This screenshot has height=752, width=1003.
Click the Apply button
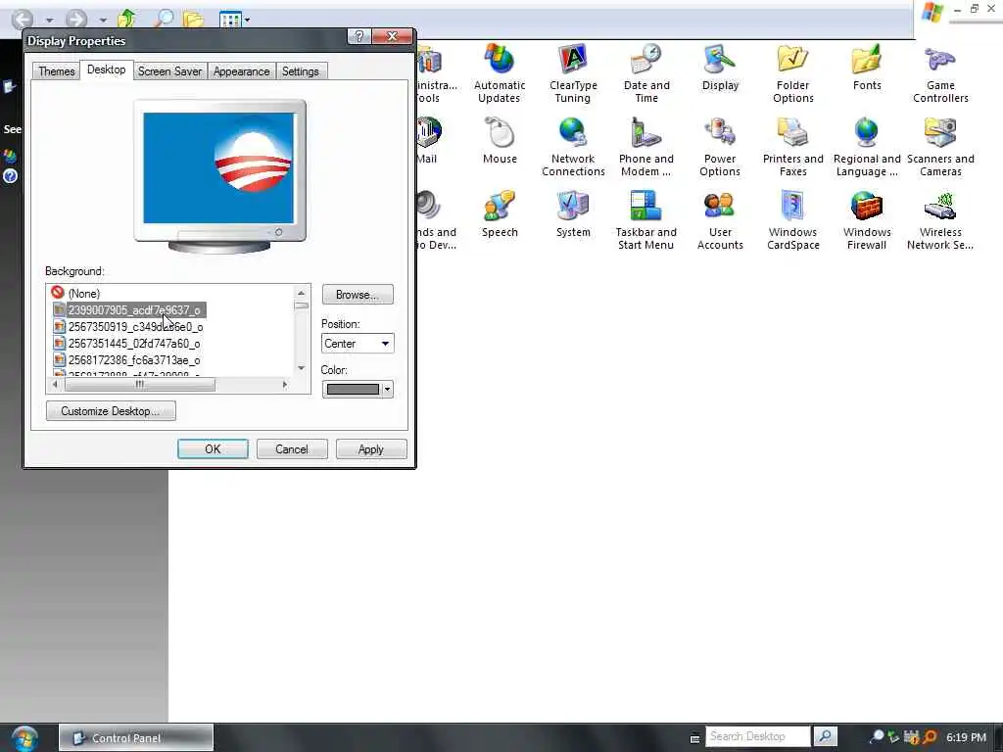coord(371,448)
